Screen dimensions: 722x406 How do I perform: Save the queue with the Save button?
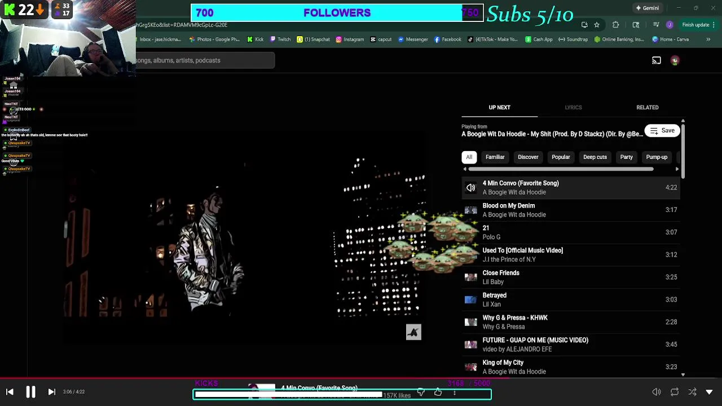coord(662,131)
